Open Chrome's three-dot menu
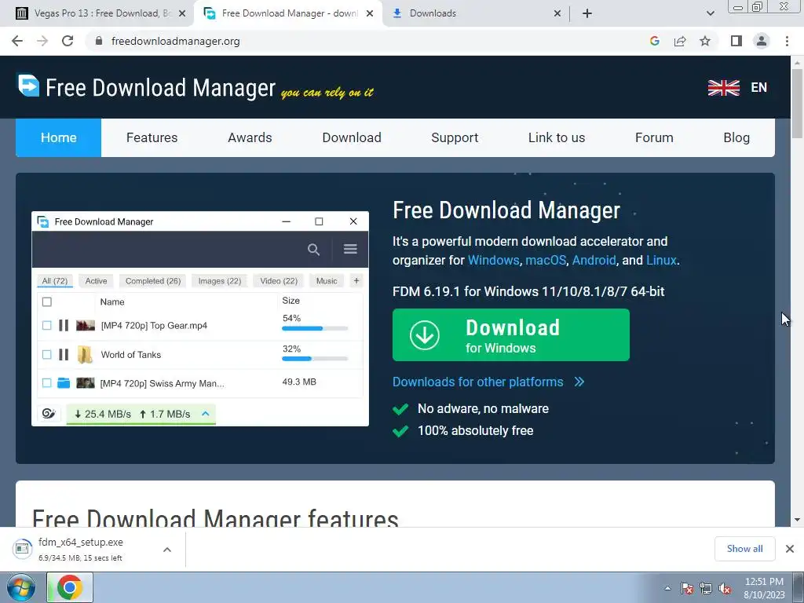Viewport: 804px width, 603px height. (x=787, y=41)
